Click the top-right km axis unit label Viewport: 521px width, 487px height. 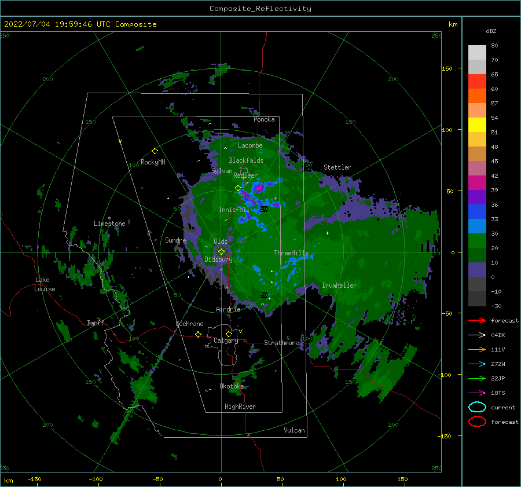click(453, 24)
